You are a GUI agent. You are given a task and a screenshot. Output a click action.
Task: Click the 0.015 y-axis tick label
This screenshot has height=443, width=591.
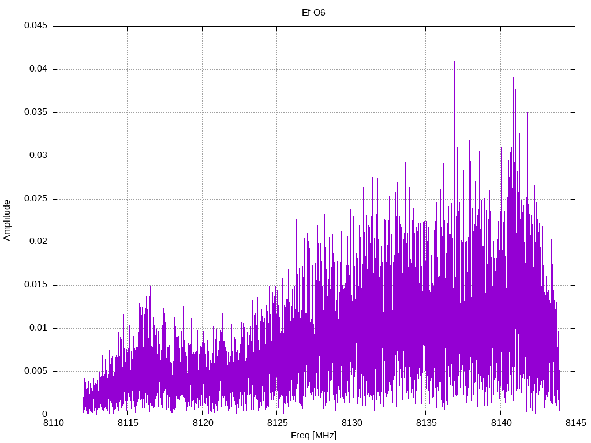tap(36, 285)
